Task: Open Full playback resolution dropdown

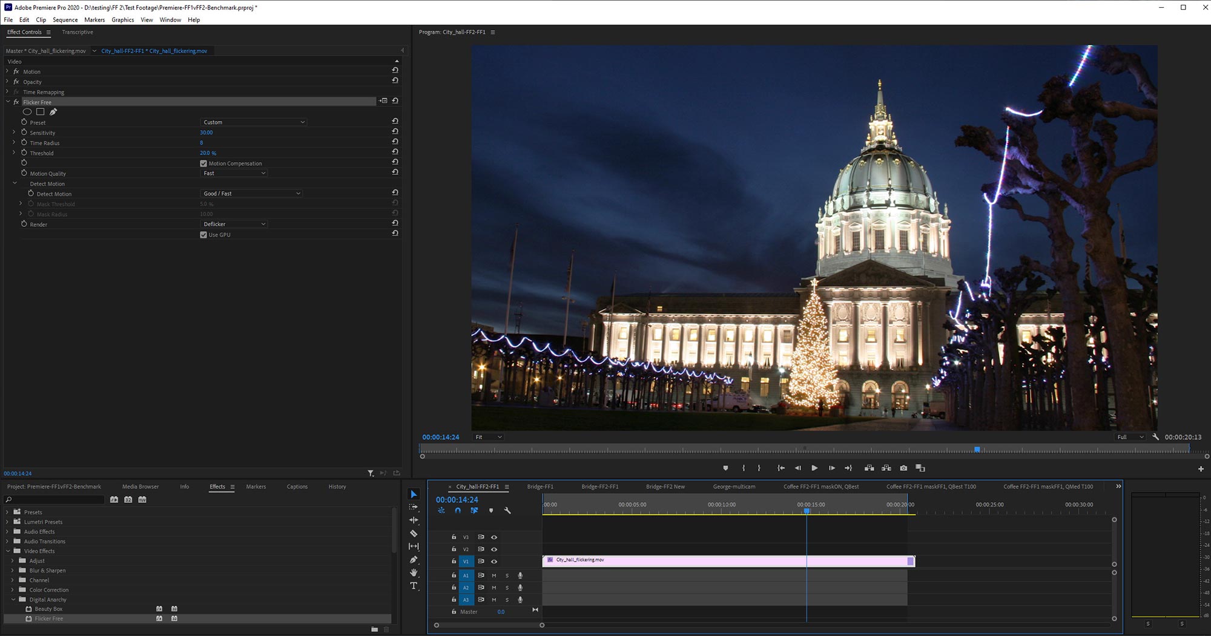Action: point(1130,437)
